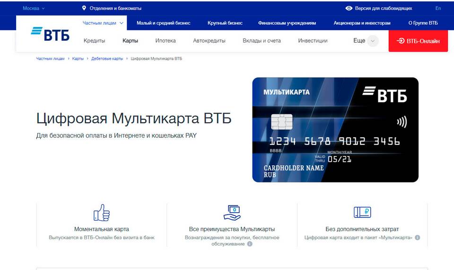Click the Мультикарта card image
454x270 pixels.
(335, 130)
